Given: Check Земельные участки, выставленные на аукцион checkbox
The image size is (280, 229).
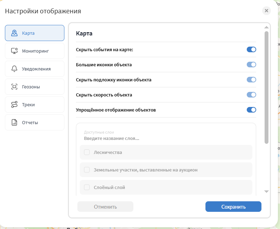Looking at the screenshot, I should click(x=87, y=170).
